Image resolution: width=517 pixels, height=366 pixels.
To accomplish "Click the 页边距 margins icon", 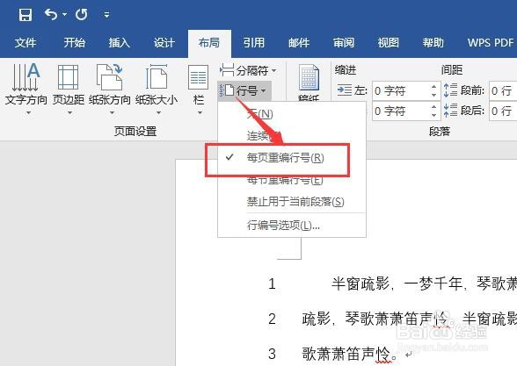I will coord(69,77).
